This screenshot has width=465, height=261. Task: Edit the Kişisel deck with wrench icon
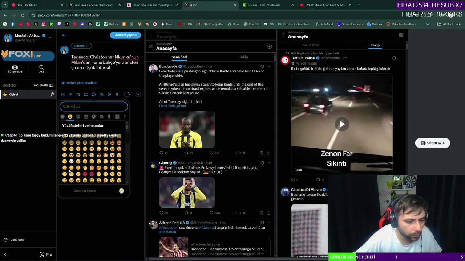[52, 95]
